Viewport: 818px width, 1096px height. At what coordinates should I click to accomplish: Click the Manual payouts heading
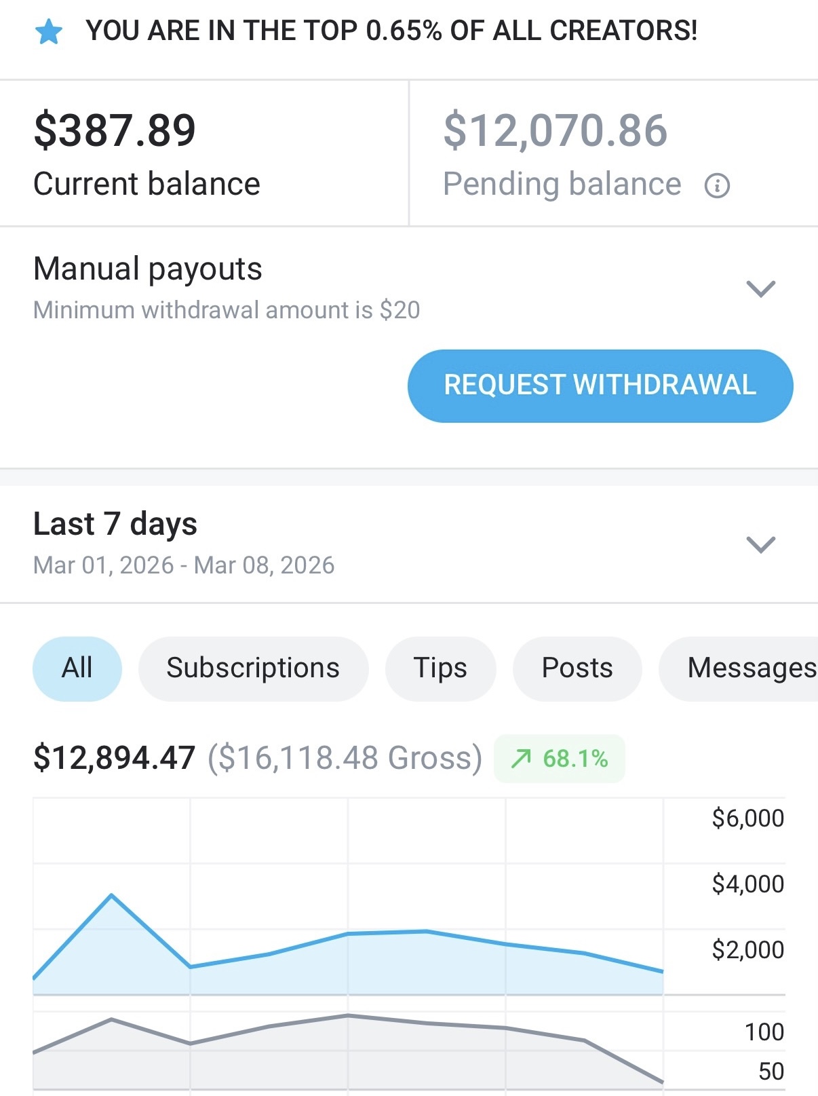[148, 269]
